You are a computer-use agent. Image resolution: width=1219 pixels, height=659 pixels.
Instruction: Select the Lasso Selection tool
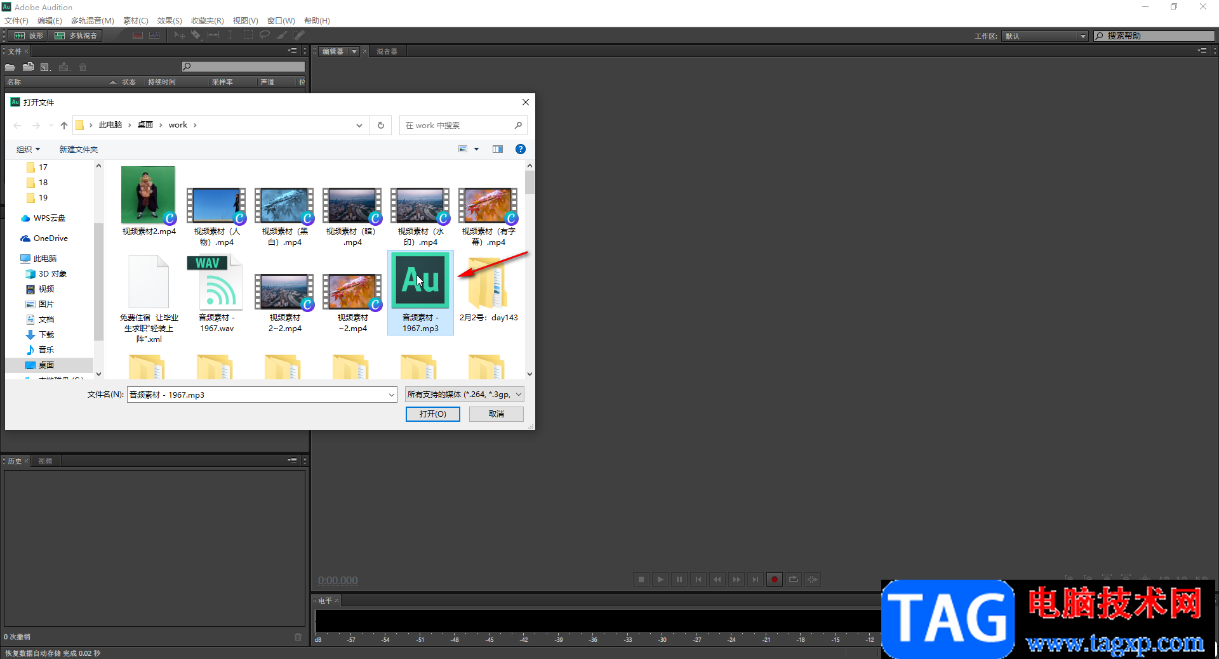(265, 36)
